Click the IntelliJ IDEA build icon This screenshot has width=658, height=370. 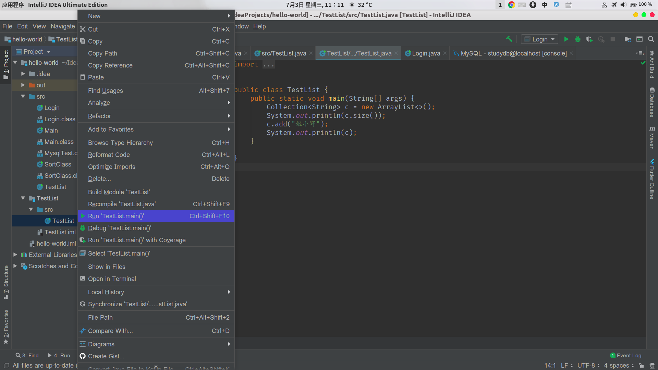[x=509, y=40]
